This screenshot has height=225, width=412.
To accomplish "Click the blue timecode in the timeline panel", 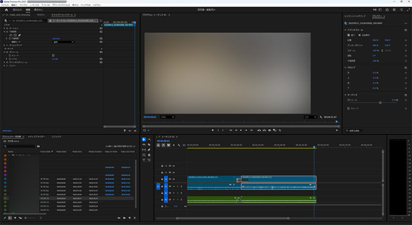I will pos(163,141).
